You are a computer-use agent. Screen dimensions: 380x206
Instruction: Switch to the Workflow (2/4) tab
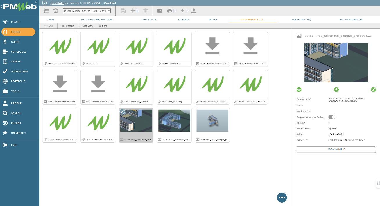click(301, 19)
